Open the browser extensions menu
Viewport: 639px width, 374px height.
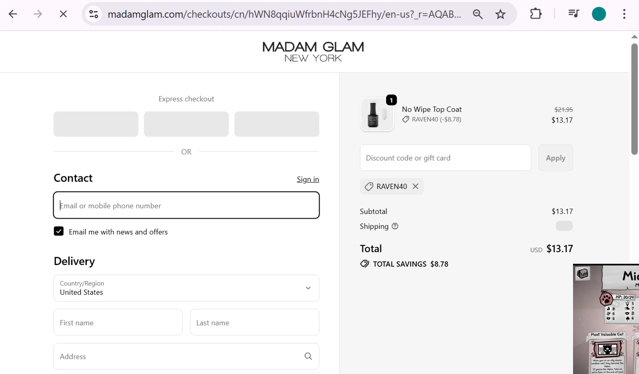[535, 14]
